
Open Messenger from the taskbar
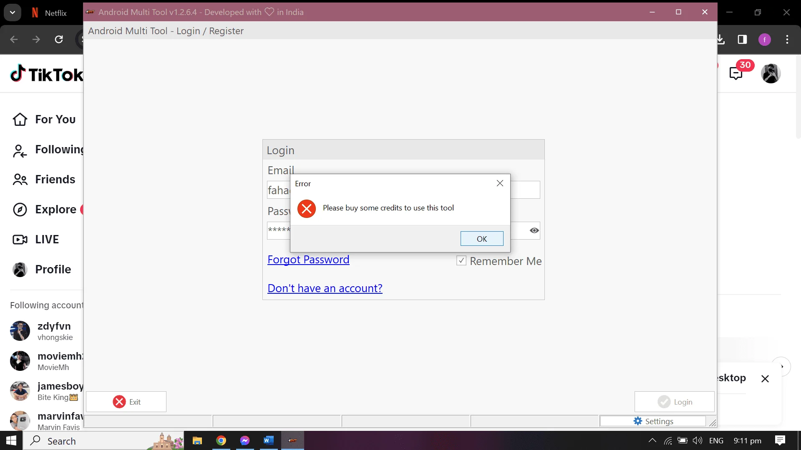245,440
